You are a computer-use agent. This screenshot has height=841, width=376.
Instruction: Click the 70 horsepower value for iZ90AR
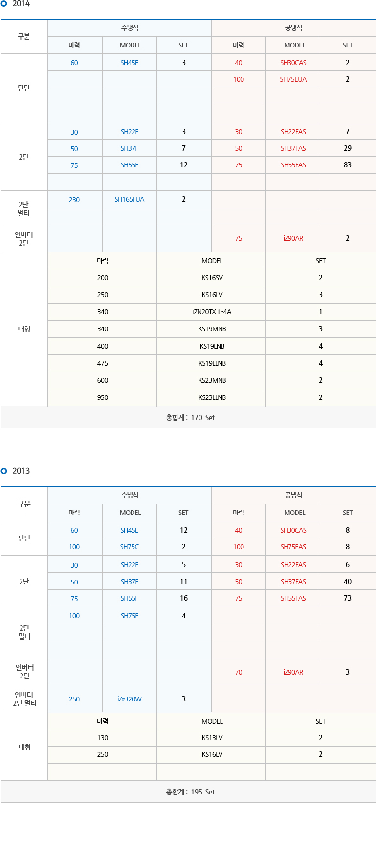coord(239,672)
